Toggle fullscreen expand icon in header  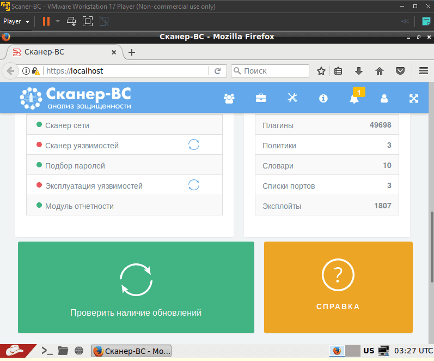coord(414,98)
